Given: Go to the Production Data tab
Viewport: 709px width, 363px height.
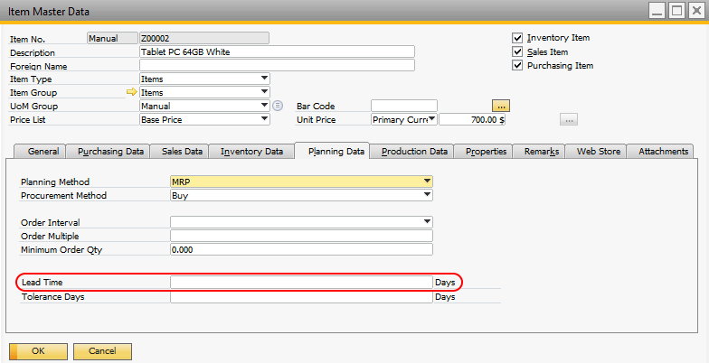Looking at the screenshot, I should tap(413, 152).
